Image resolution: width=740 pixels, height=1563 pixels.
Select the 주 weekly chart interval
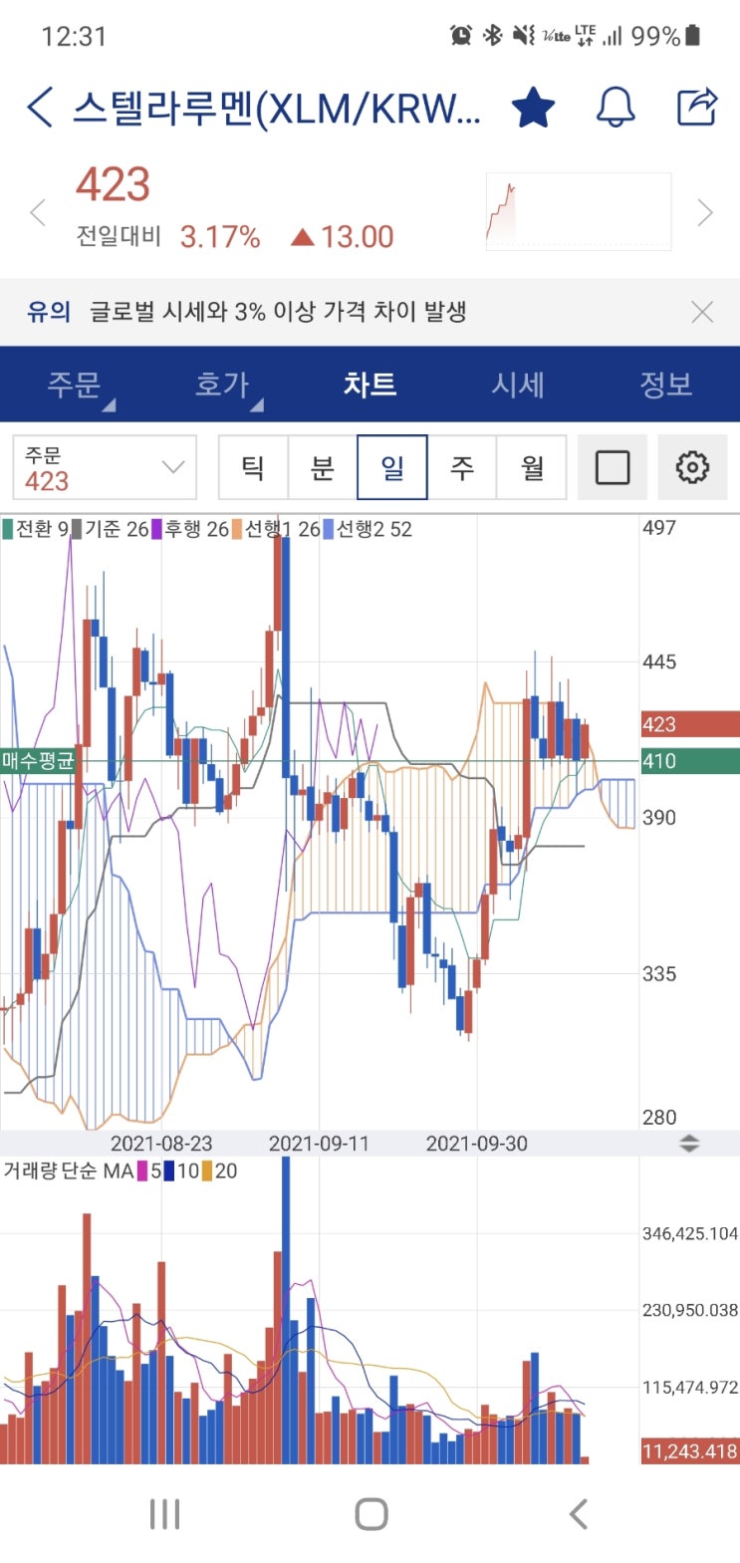tap(462, 467)
